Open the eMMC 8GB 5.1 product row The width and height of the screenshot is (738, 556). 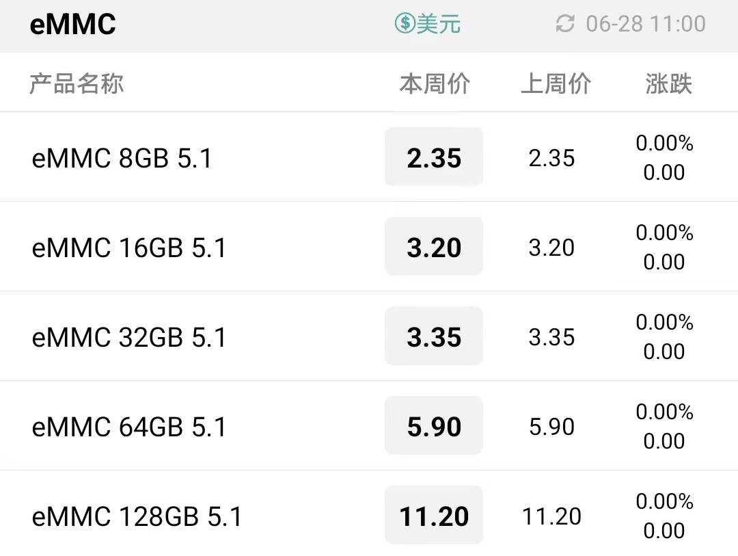tap(369, 157)
